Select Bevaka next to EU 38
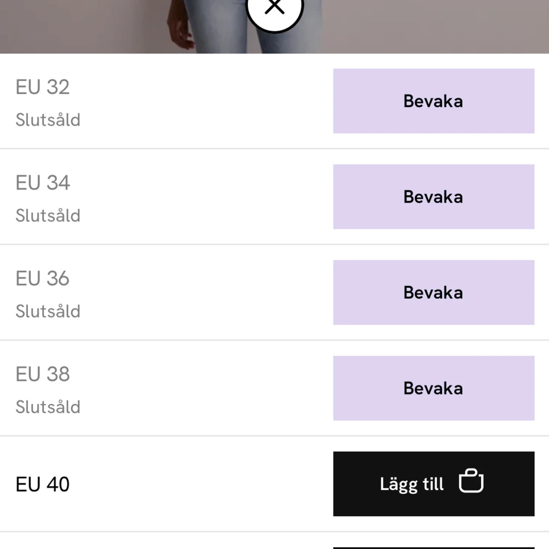This screenshot has height=549, width=549. click(434, 388)
